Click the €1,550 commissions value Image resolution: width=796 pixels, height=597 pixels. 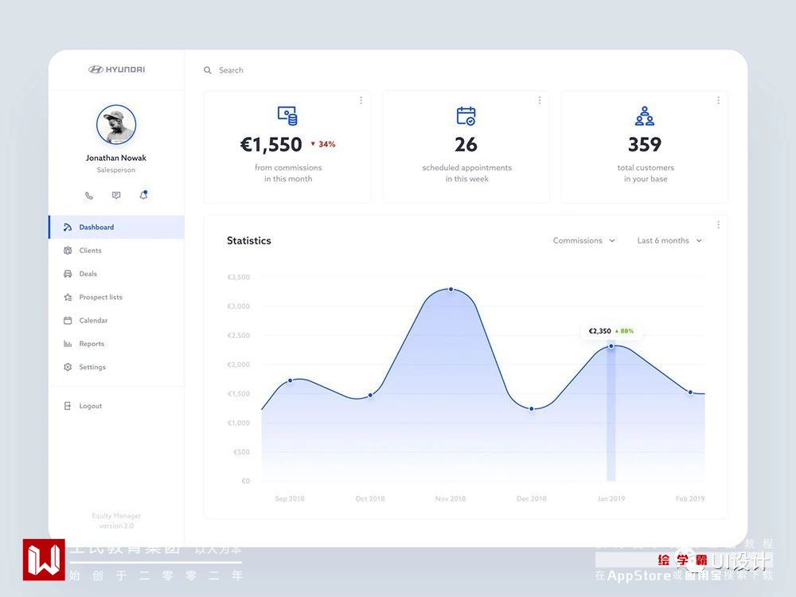pyautogui.click(x=271, y=145)
